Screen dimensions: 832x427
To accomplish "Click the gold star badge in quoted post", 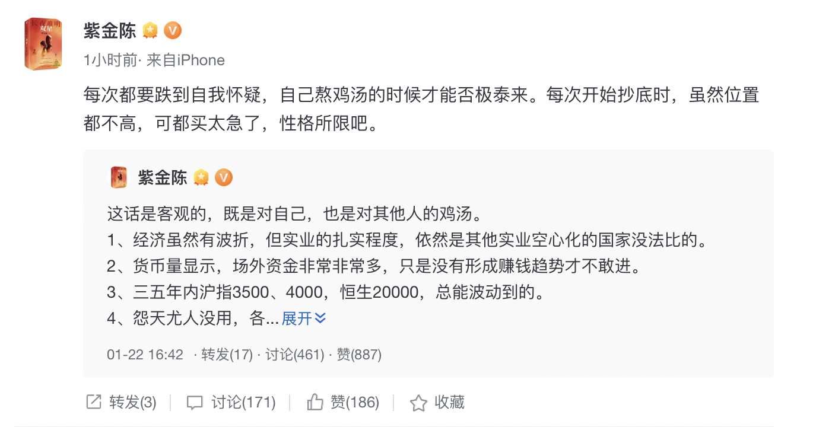I will pyautogui.click(x=201, y=177).
